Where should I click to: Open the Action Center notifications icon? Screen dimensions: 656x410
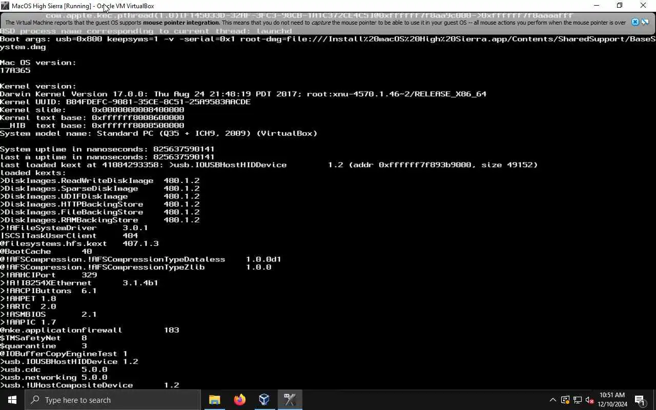coord(640,400)
